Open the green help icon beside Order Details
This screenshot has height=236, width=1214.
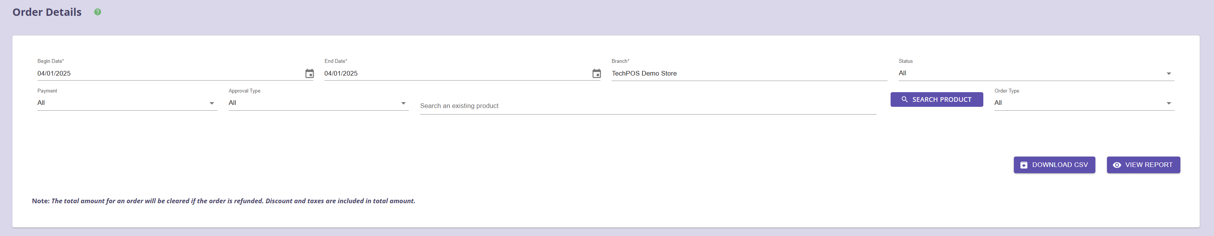point(97,12)
